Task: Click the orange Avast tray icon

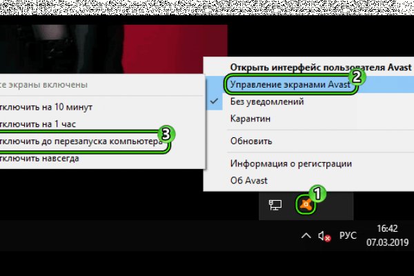Action: 306,204
